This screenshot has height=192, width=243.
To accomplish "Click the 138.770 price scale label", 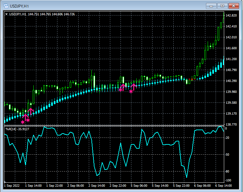I will [231, 124].
